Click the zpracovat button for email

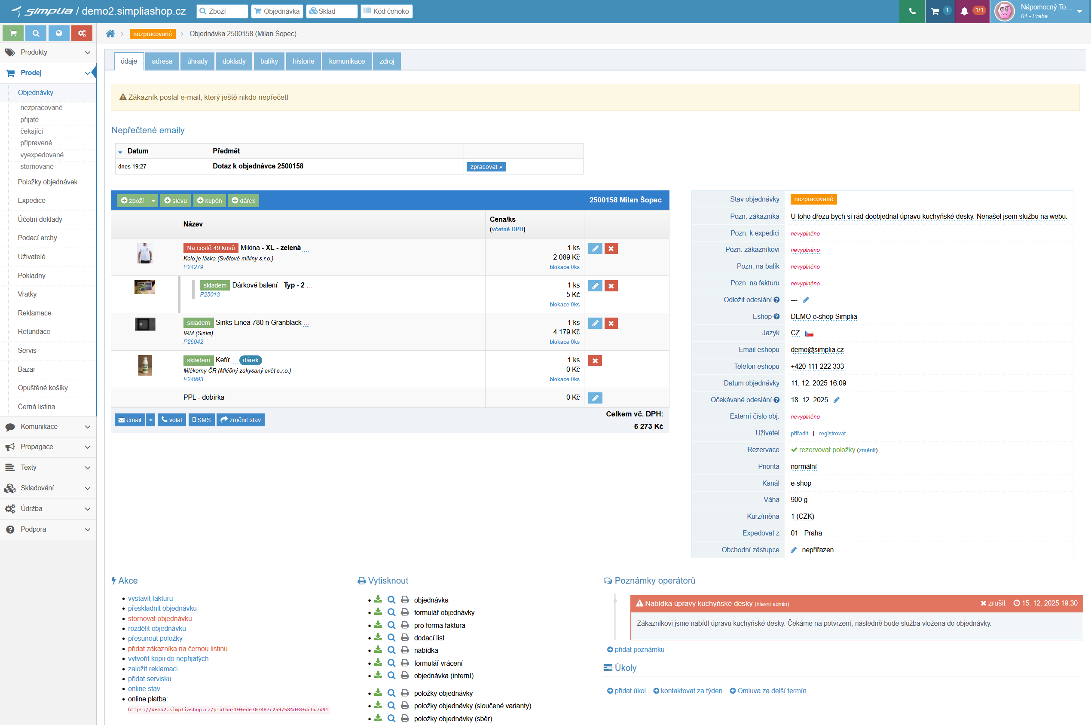coord(486,166)
